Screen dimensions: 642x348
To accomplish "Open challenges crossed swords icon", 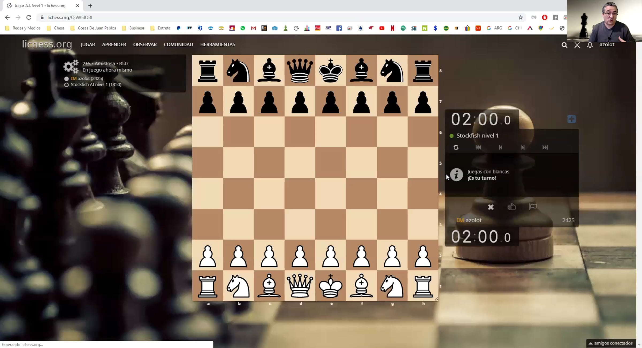I will pyautogui.click(x=577, y=45).
